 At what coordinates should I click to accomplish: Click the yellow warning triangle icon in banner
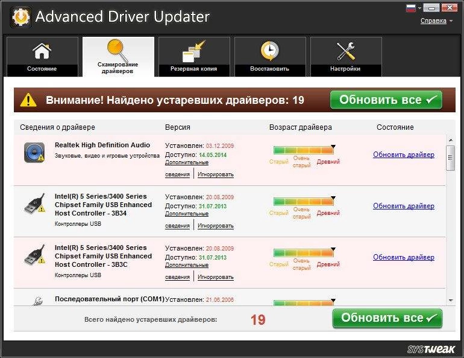pyautogui.click(x=28, y=100)
